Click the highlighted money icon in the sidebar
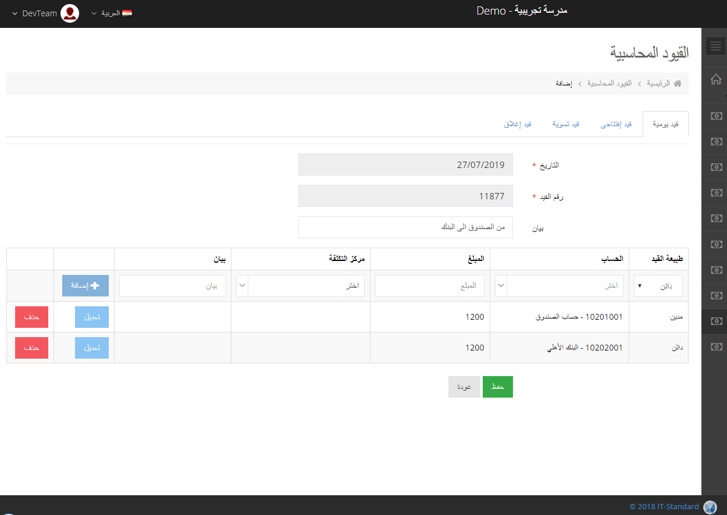Screen dimensions: 727x515 pyautogui.click(x=715, y=321)
